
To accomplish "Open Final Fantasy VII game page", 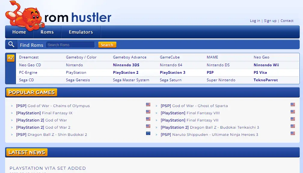I will (x=190, y=120).
